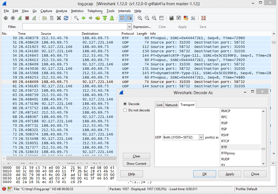Zoom in on packet text
278x194 pixels.
140,18
